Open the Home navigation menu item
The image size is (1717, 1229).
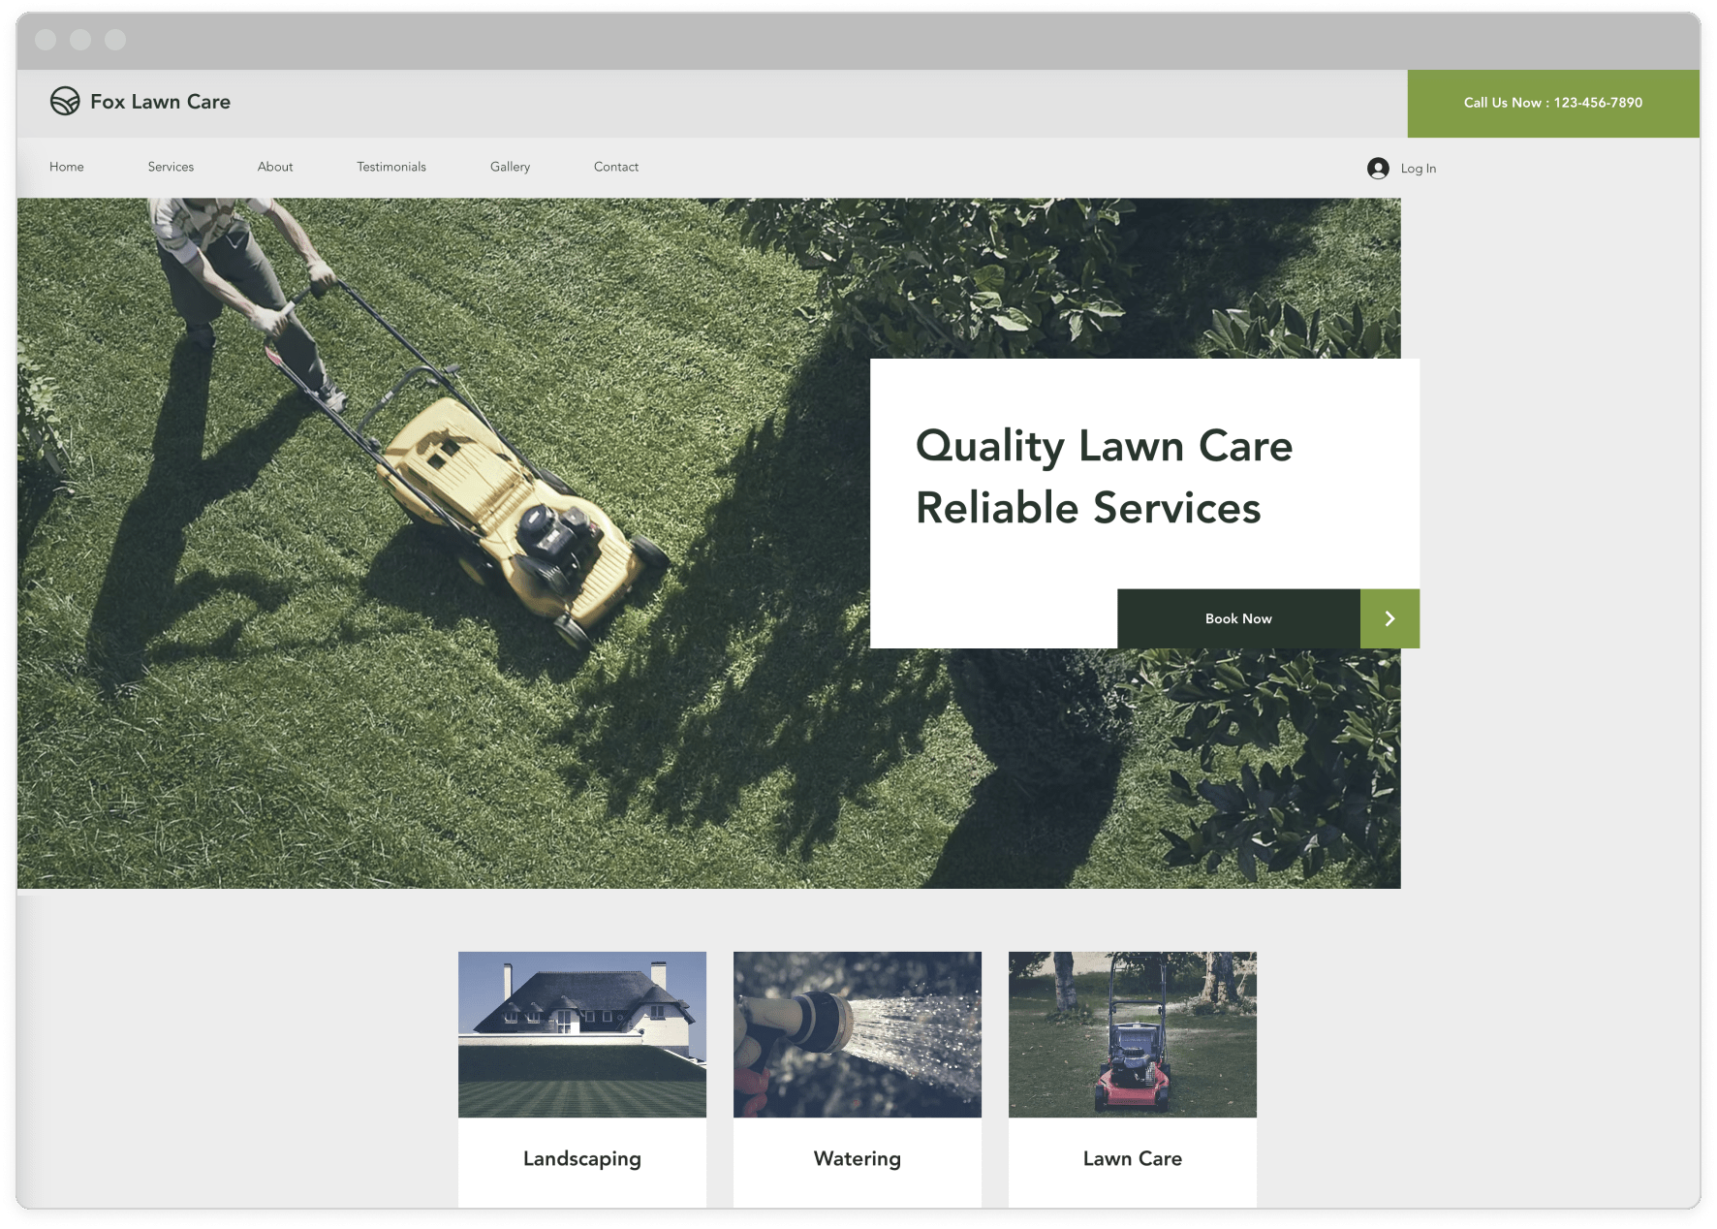coord(66,167)
